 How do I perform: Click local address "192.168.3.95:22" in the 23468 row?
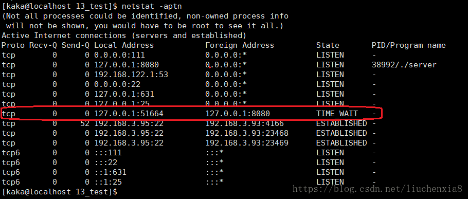coord(129,133)
